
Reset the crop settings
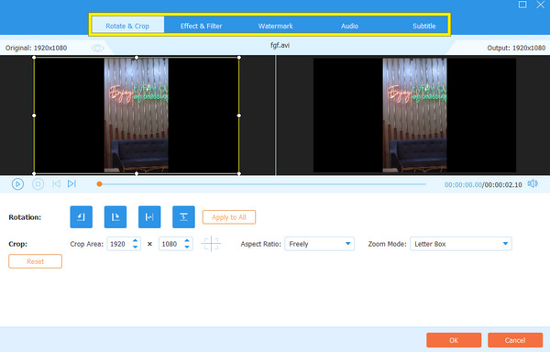tap(35, 261)
